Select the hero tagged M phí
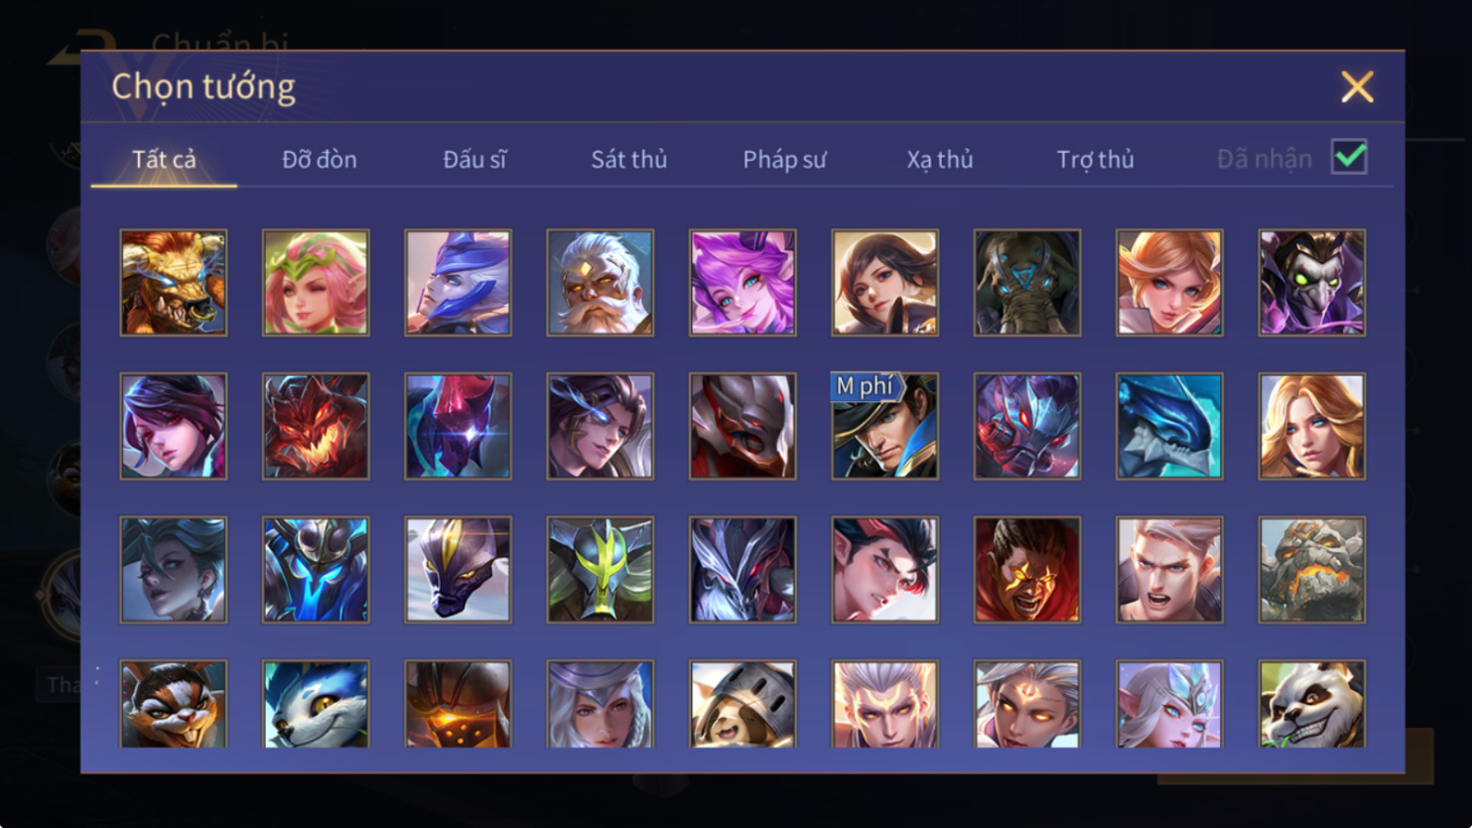Image resolution: width=1472 pixels, height=828 pixels. [884, 426]
